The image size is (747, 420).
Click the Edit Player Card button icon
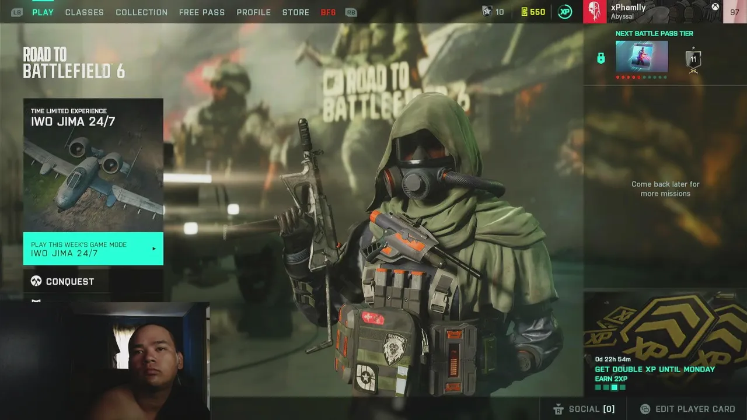(x=645, y=409)
